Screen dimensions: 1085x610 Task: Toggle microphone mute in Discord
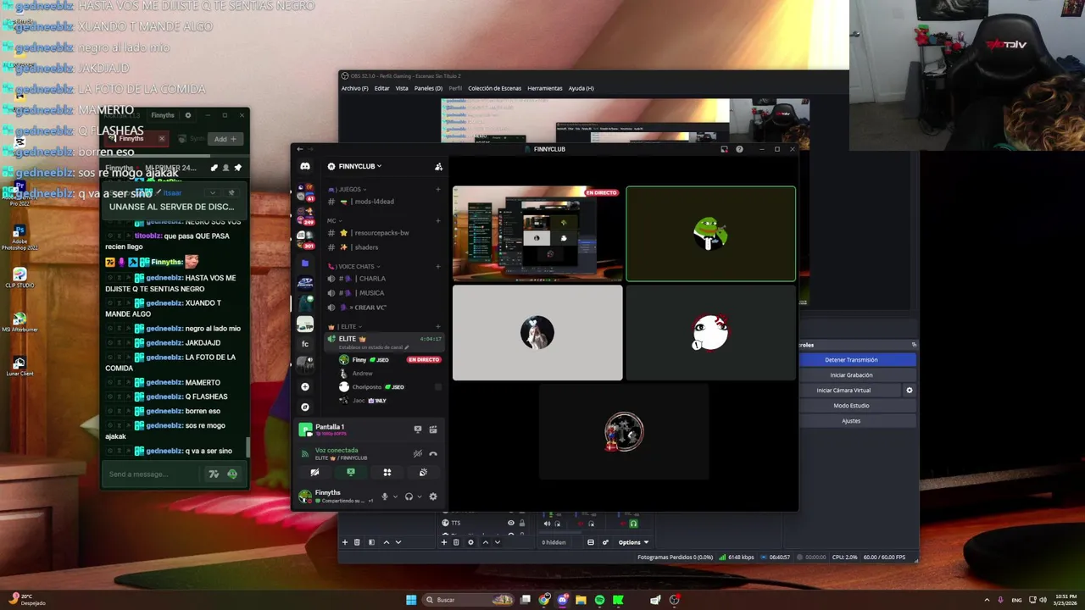tap(385, 496)
